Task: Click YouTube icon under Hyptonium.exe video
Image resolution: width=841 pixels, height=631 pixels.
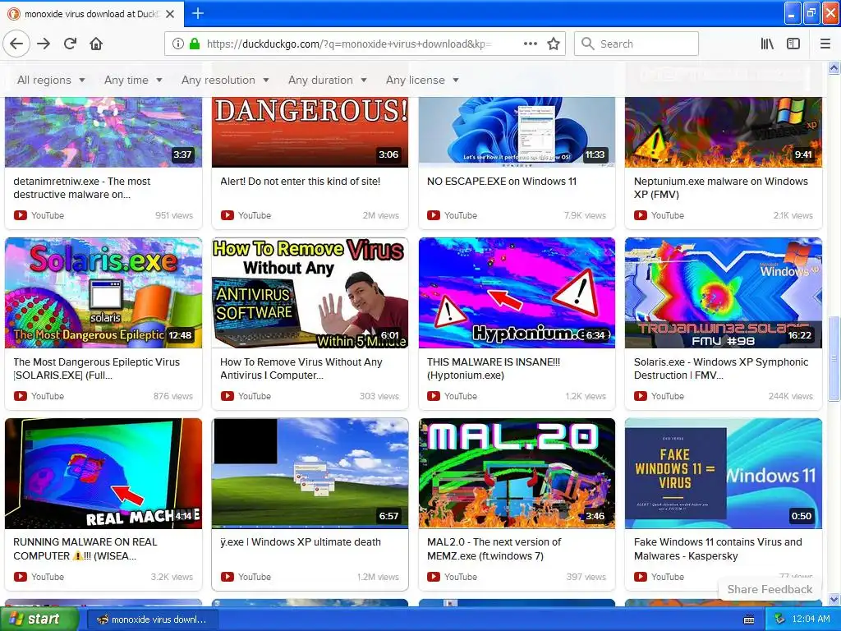Action: [434, 396]
